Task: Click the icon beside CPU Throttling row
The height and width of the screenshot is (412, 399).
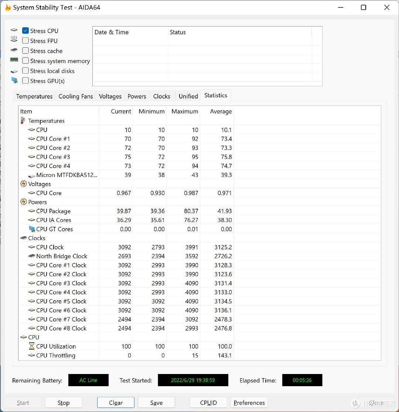Action: click(x=31, y=355)
